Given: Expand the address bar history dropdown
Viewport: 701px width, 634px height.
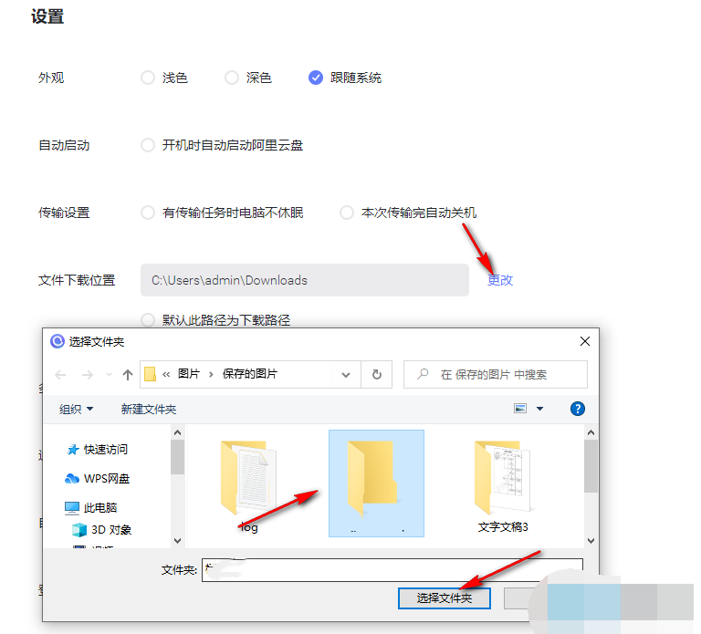Looking at the screenshot, I should (346, 374).
